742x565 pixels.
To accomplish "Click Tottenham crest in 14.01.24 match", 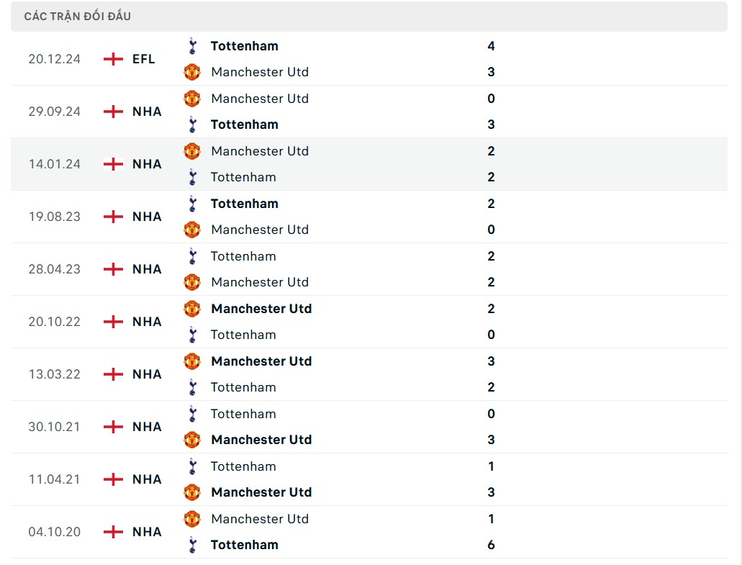I will click(x=192, y=177).
